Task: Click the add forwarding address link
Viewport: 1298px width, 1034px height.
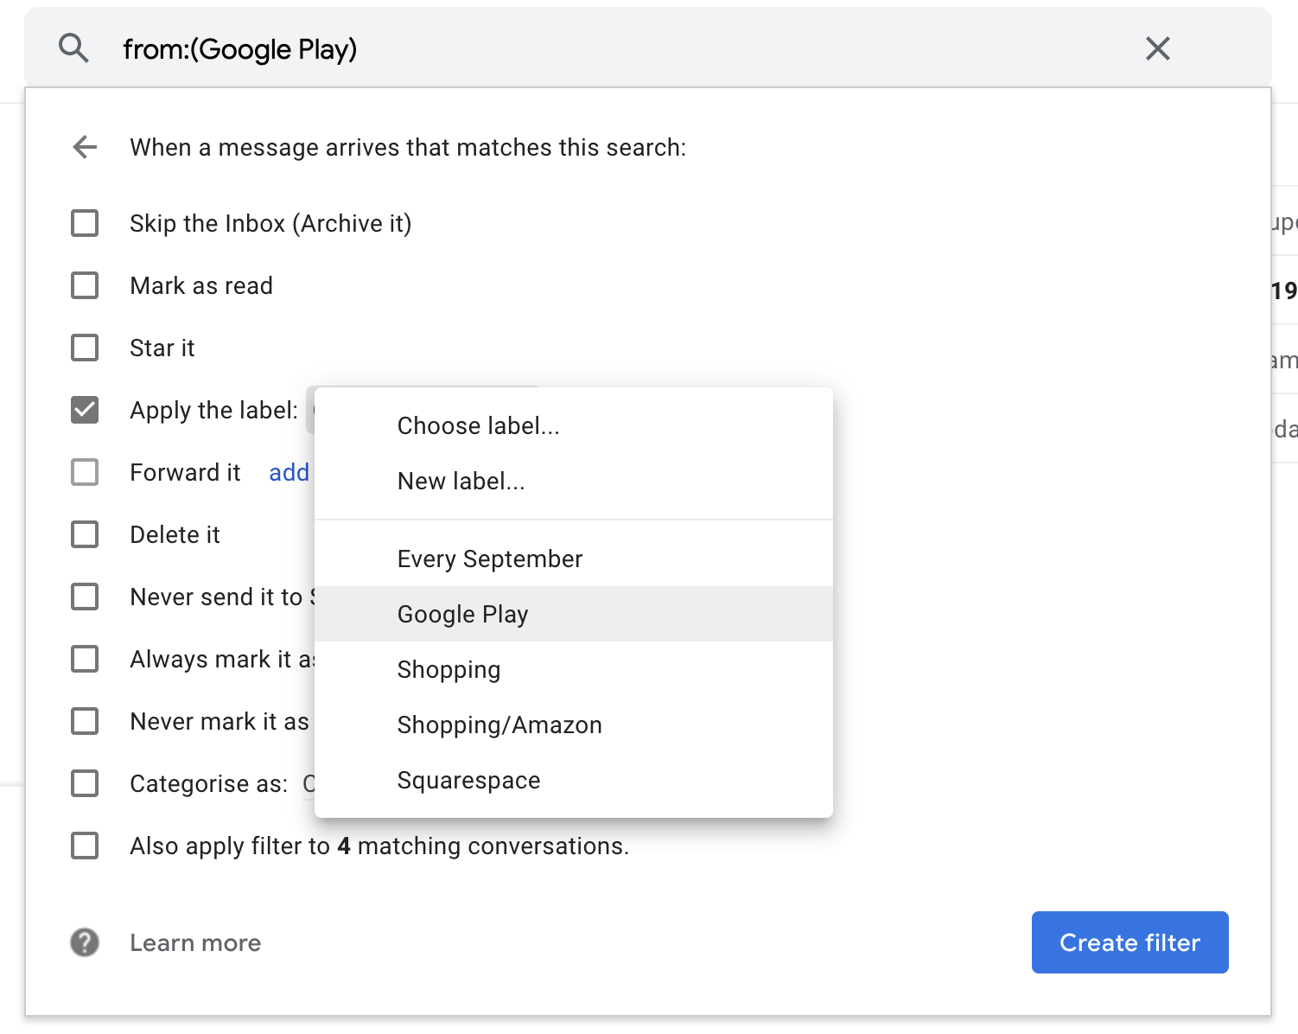Action: 290,472
